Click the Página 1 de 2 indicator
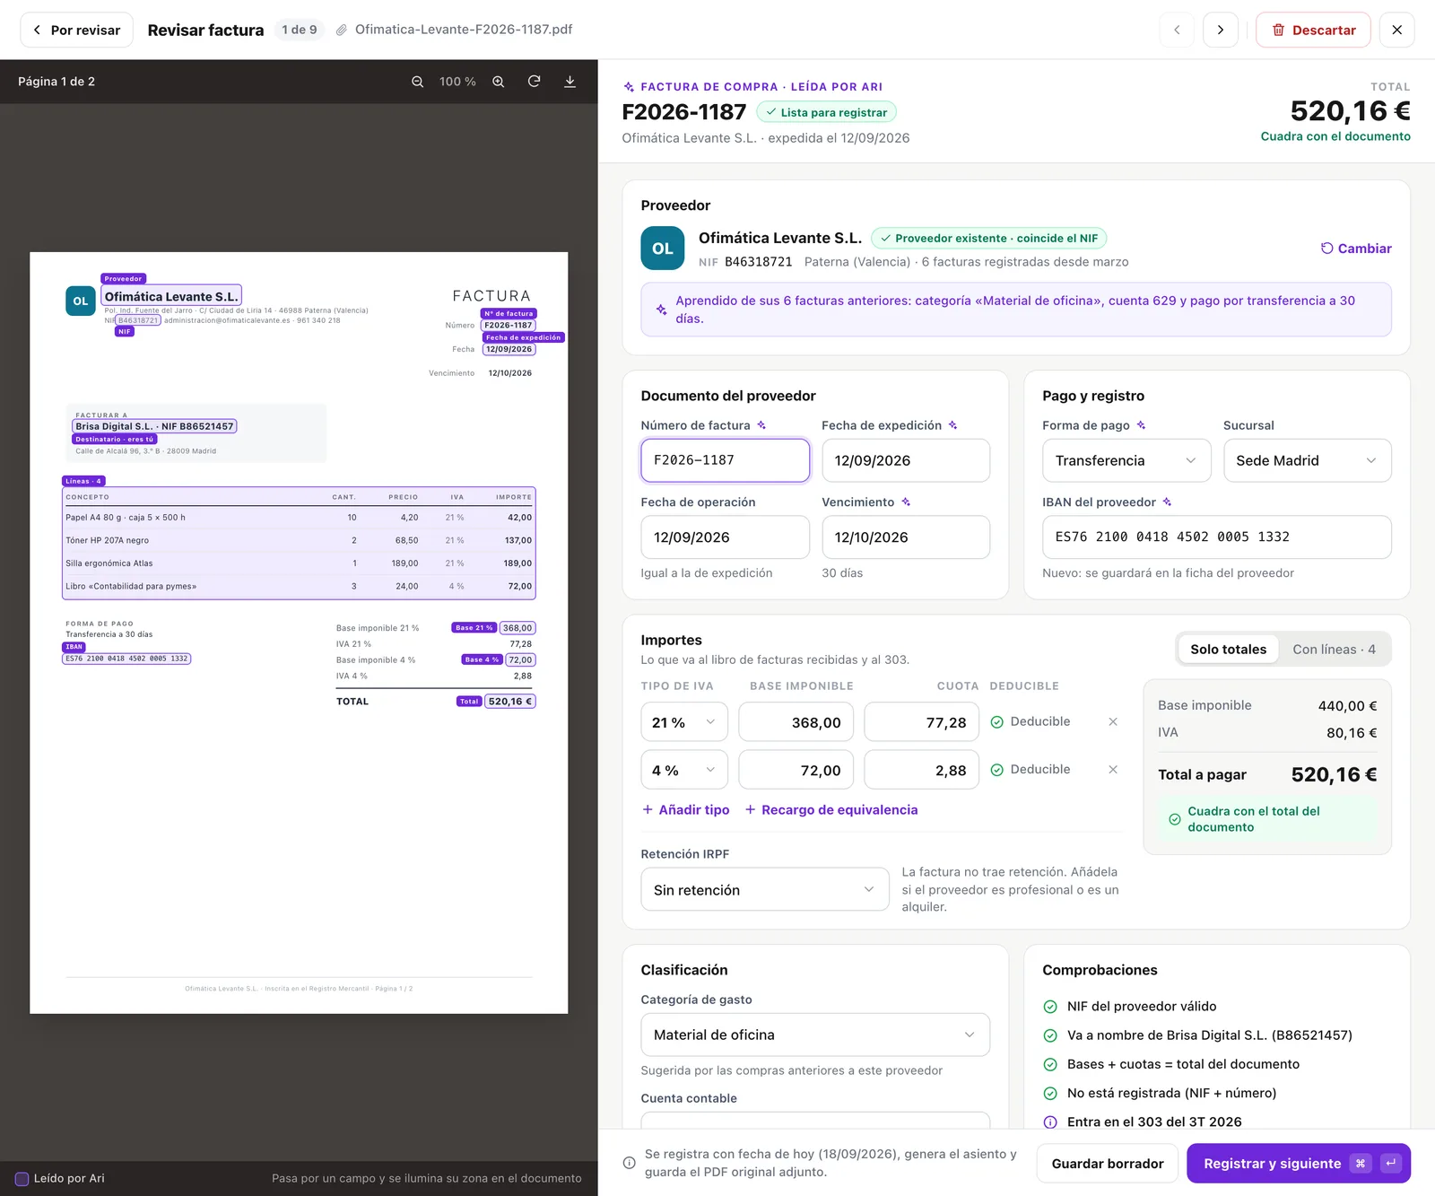Screen dimensions: 1435x1196 point(57,82)
